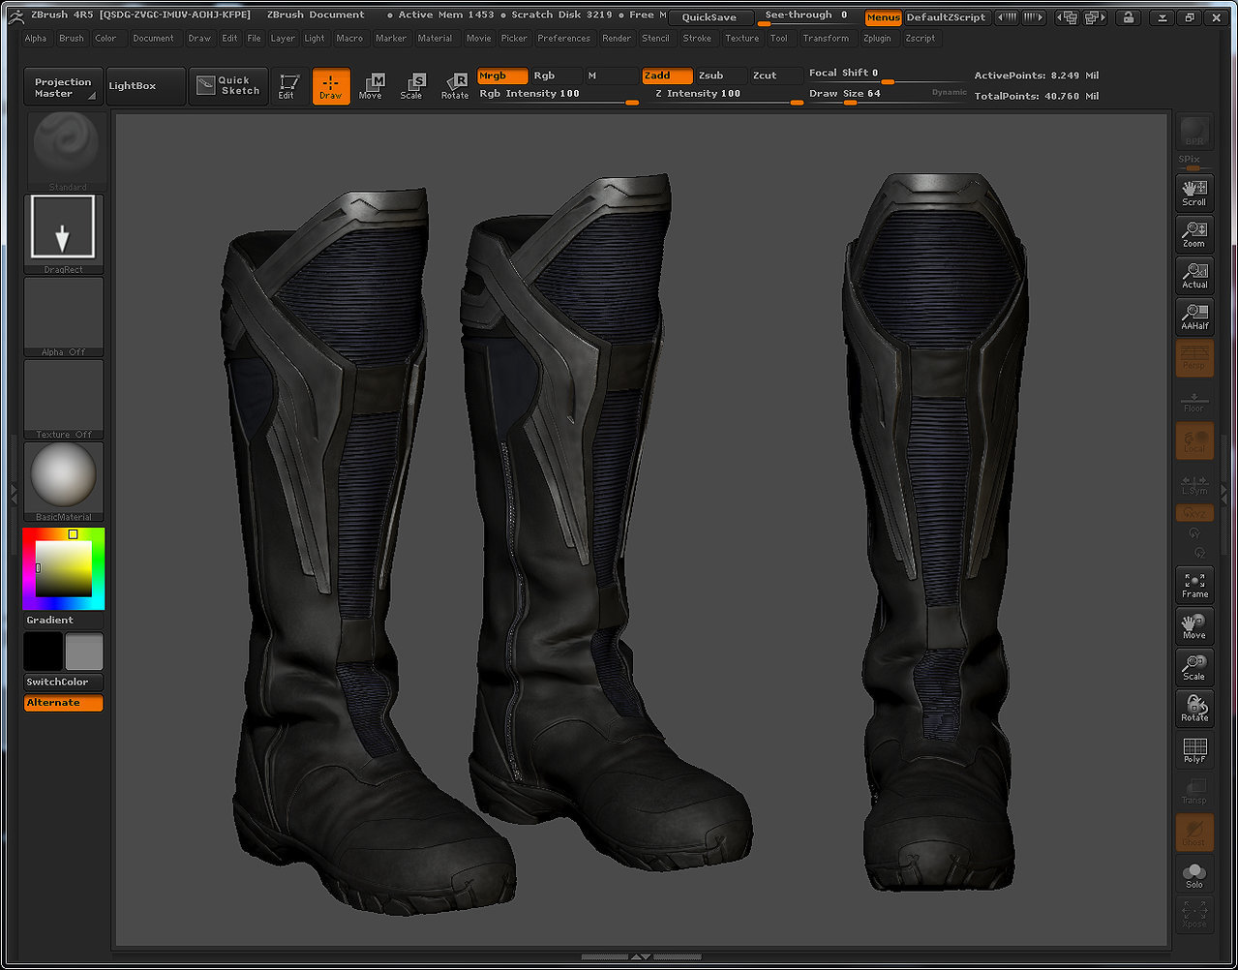Open the File menu
This screenshot has height=970, width=1238.
(x=255, y=39)
